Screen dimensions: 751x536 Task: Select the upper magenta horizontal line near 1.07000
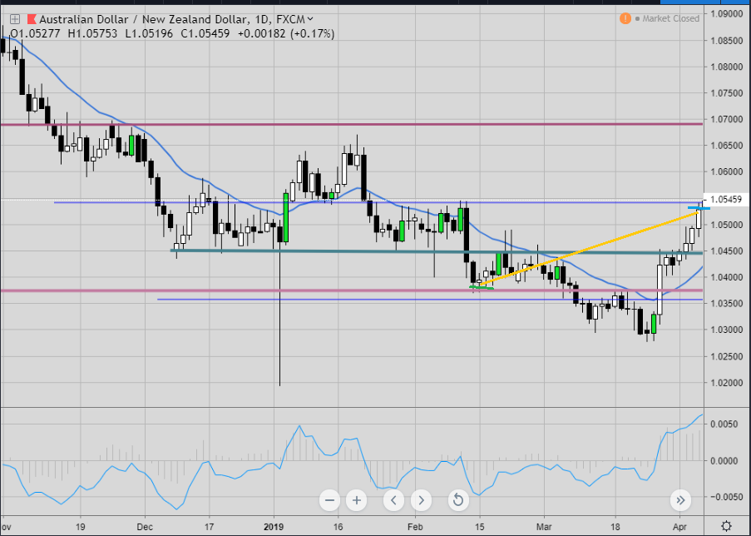tap(352, 124)
